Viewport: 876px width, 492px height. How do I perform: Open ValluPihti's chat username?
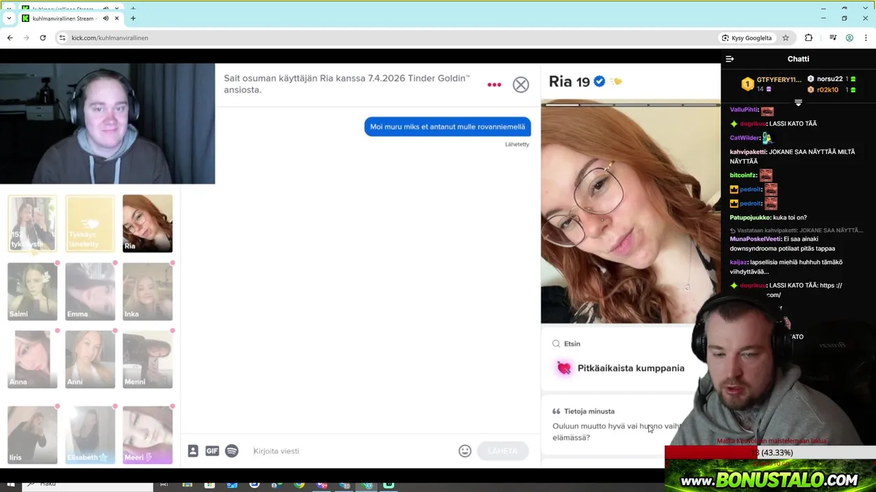click(x=744, y=109)
